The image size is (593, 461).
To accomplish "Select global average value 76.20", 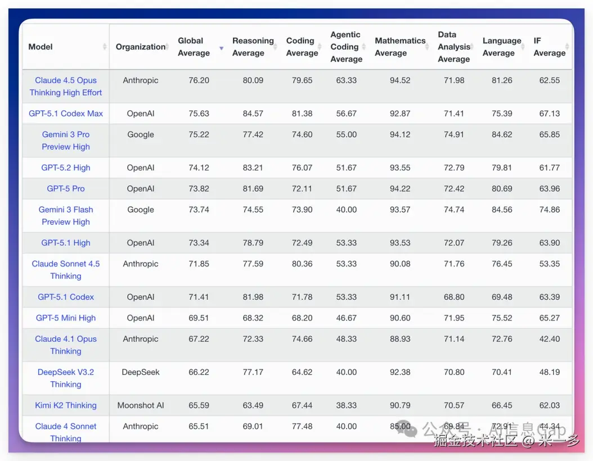I will (199, 80).
